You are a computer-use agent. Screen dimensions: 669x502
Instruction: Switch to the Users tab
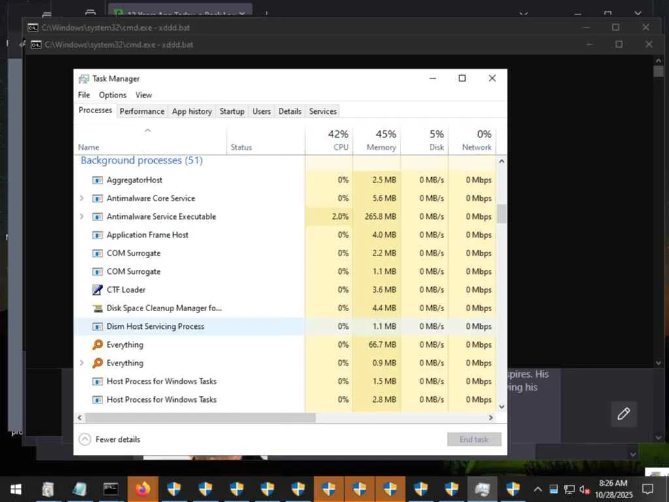point(261,111)
